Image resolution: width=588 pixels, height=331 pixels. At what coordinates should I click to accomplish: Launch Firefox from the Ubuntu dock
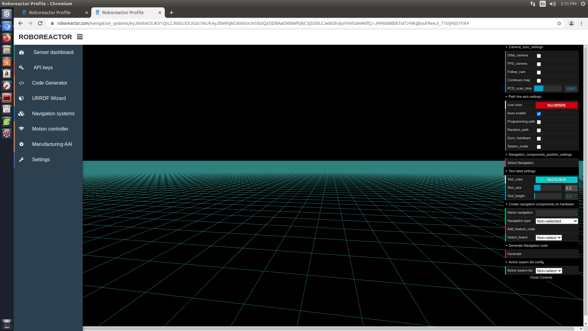[x=7, y=38]
